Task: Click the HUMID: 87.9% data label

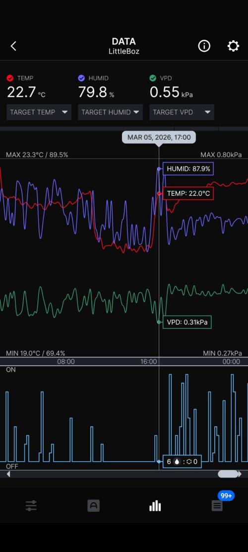Action: pos(188,169)
